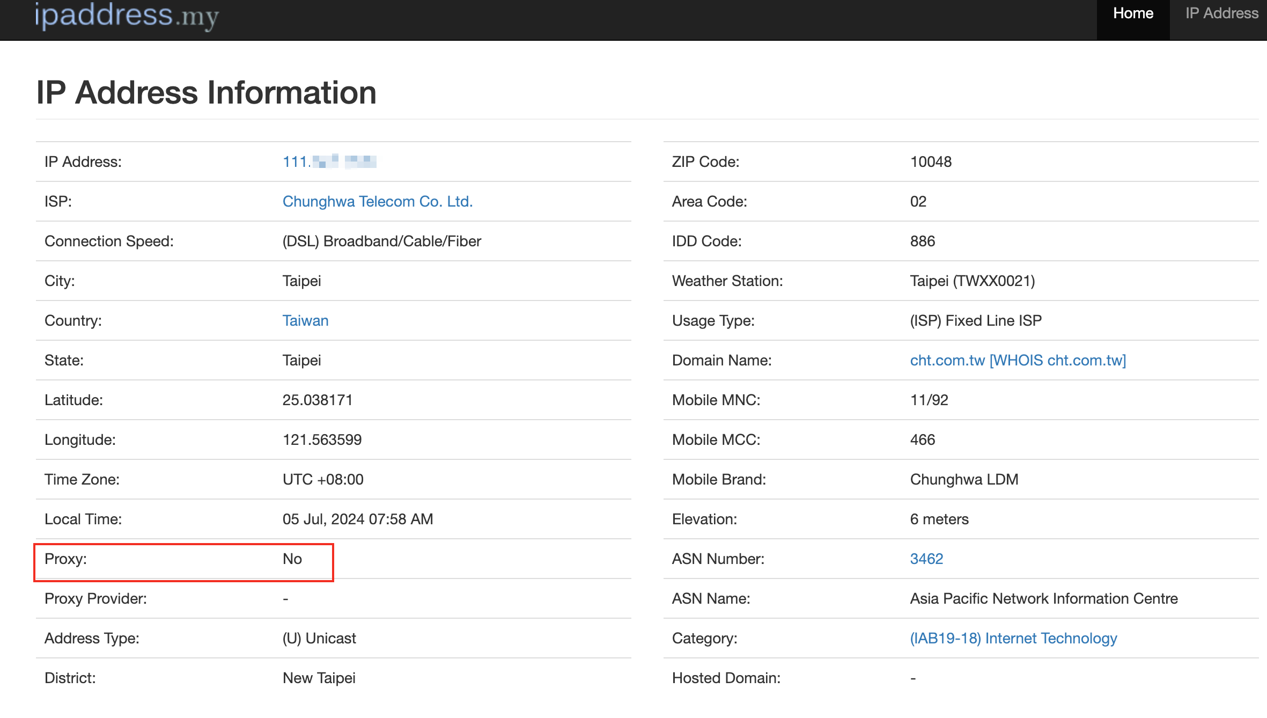Click the longitude value 121.563599
1267x718 pixels.
(322, 439)
